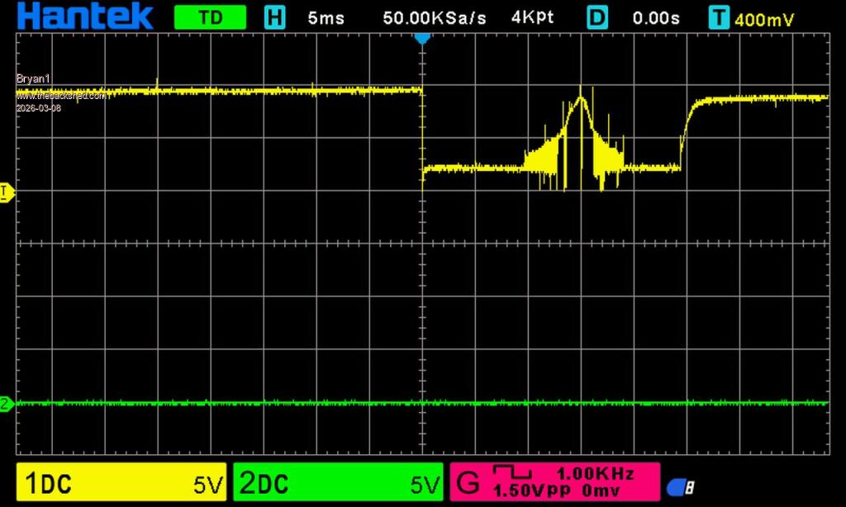Click the 0.00s delay value

pyautogui.click(x=658, y=18)
